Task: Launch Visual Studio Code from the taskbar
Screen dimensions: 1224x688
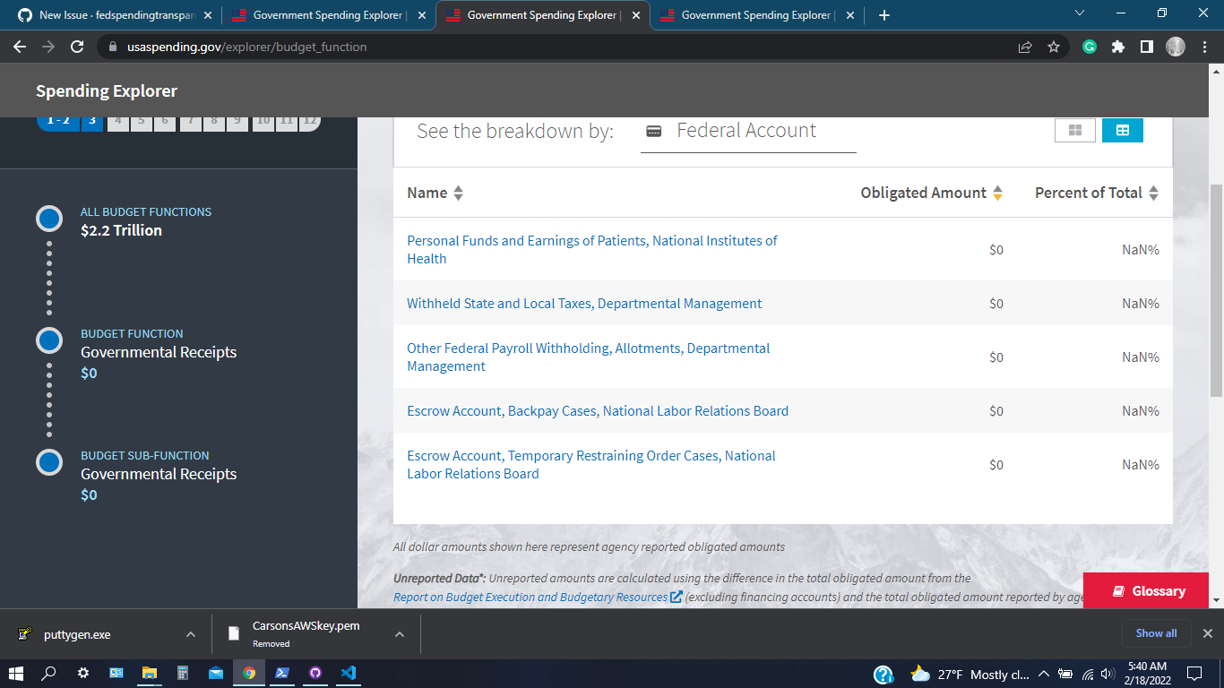Action: [x=349, y=673]
